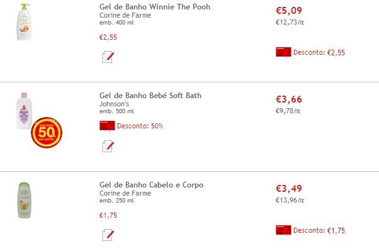This screenshot has width=379, height=251.
Task: Click the €3,49 price
Action: click(x=289, y=189)
